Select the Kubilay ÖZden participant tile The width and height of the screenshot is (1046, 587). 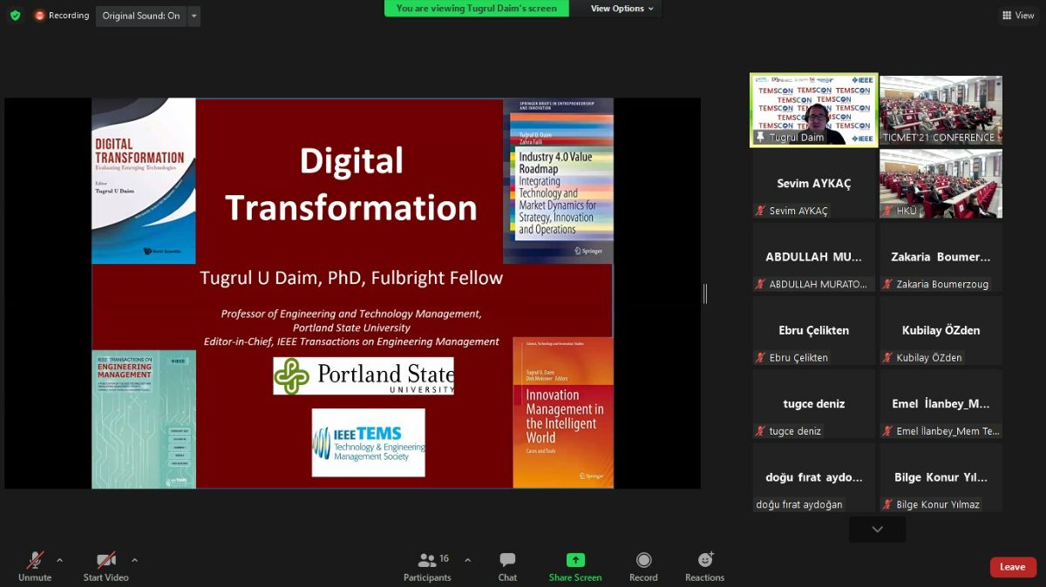[x=941, y=330]
